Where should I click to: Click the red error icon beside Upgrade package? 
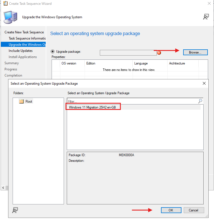tap(159, 52)
